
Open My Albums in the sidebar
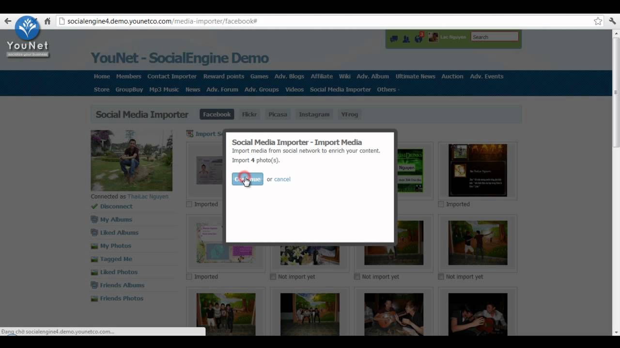[116, 219]
